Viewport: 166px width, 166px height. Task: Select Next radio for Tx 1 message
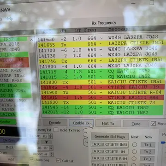pyautogui.click(x=135, y=144)
